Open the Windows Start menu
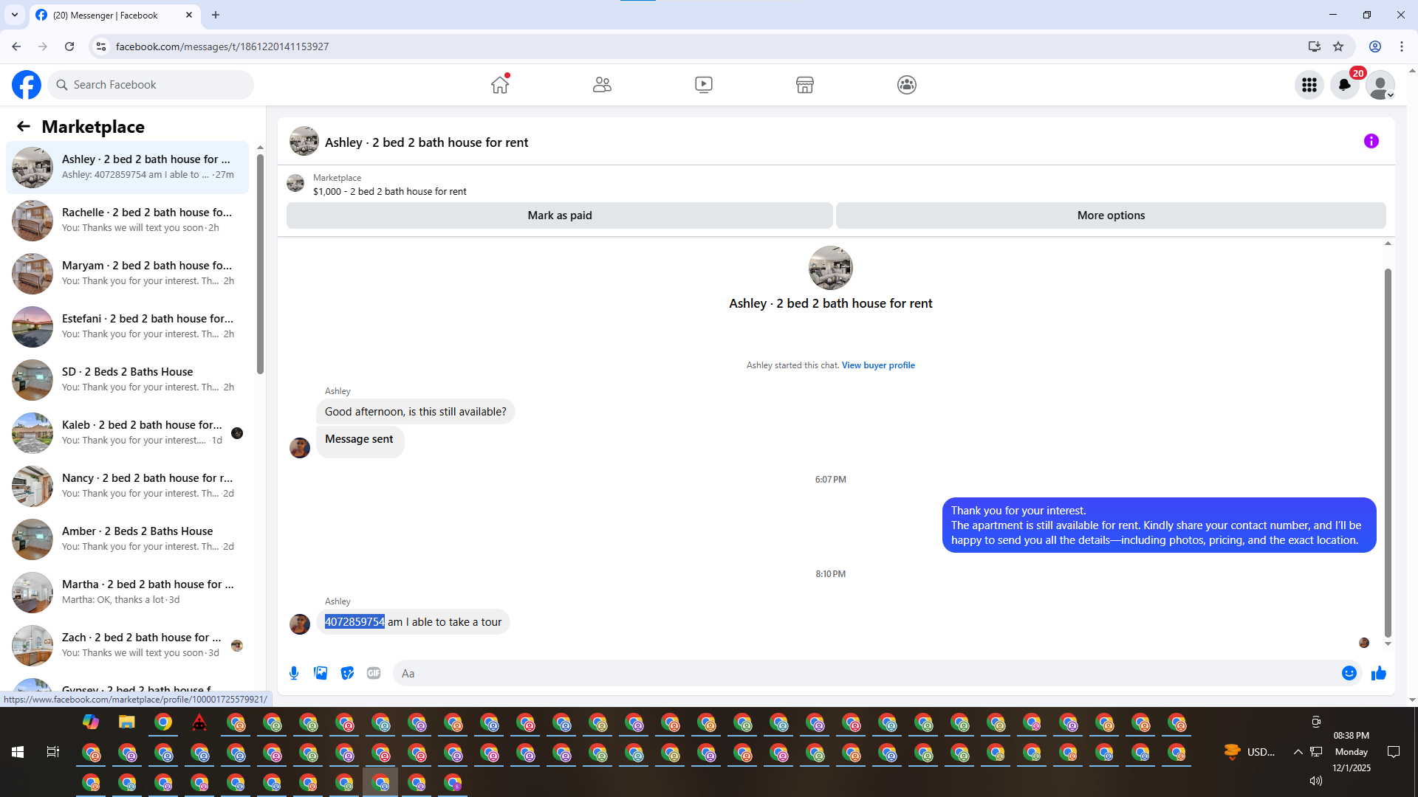The width and height of the screenshot is (1418, 797). click(x=18, y=752)
